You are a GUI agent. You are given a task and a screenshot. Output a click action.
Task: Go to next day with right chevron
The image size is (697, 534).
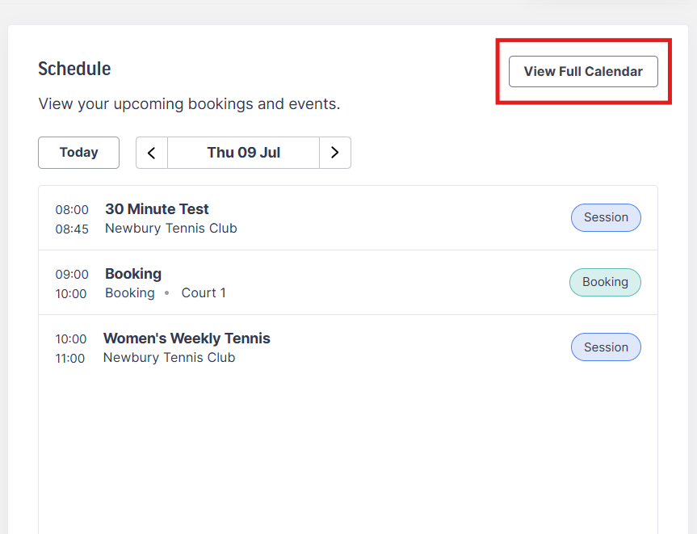(x=335, y=153)
